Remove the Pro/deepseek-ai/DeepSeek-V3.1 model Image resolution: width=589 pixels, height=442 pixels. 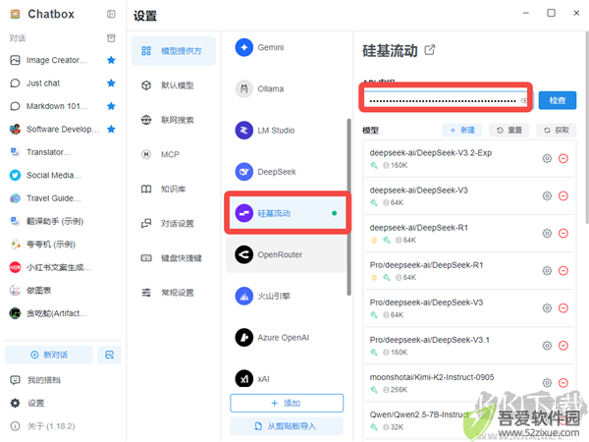pos(563,346)
